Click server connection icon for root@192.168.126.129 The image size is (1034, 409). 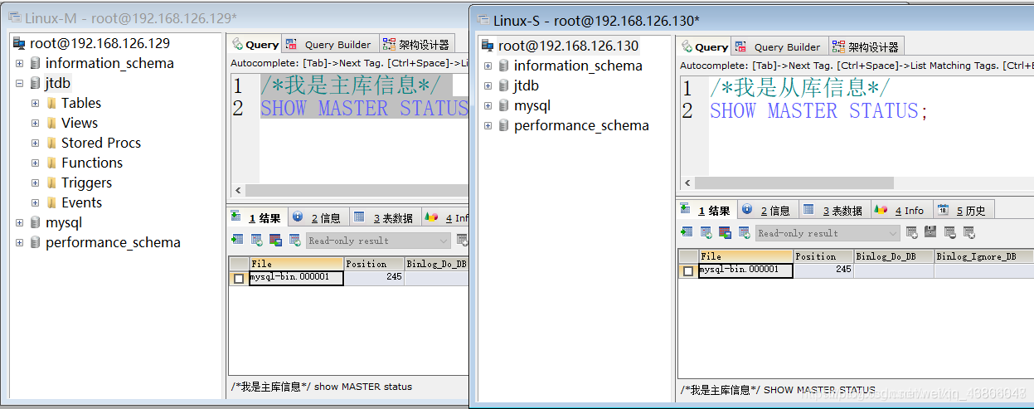[20, 43]
